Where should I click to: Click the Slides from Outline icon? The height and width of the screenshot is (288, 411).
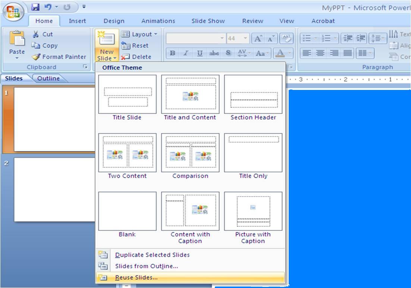pos(103,266)
